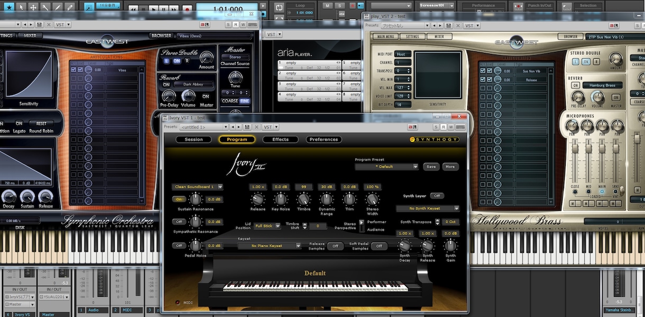Toggle active checkbox of Release articulation
The image size is (645, 317).
point(483,80)
